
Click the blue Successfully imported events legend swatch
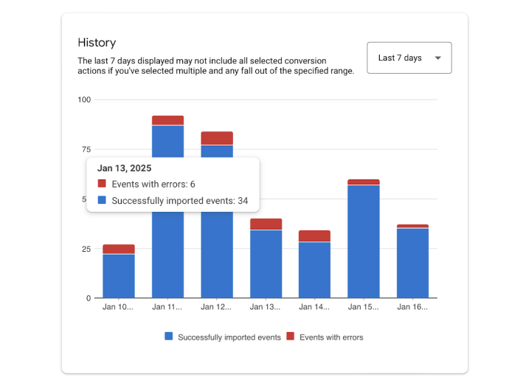[168, 336]
